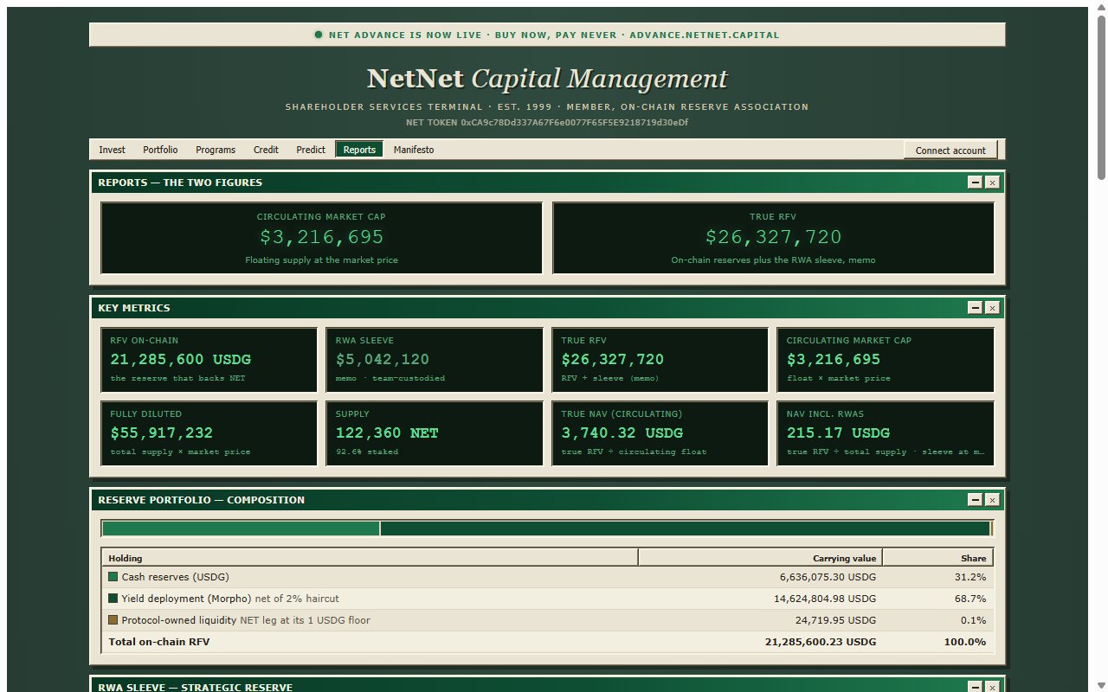Click the scrollbar down arrow
Viewport: 1108px width, 692px height.
point(1101,685)
